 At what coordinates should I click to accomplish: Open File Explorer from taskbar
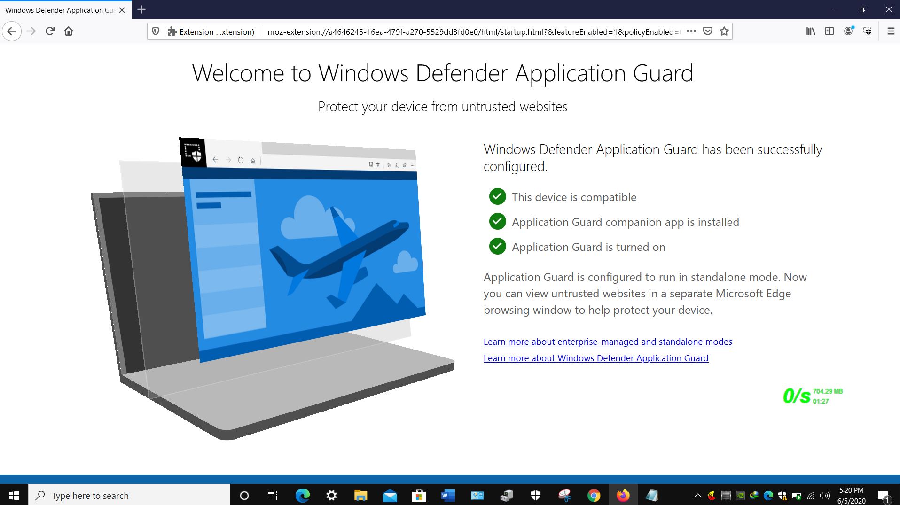pyautogui.click(x=360, y=495)
